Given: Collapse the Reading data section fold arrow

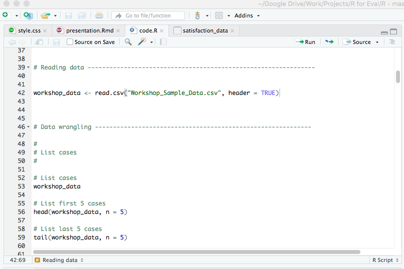Looking at the screenshot, I should coord(29,67).
